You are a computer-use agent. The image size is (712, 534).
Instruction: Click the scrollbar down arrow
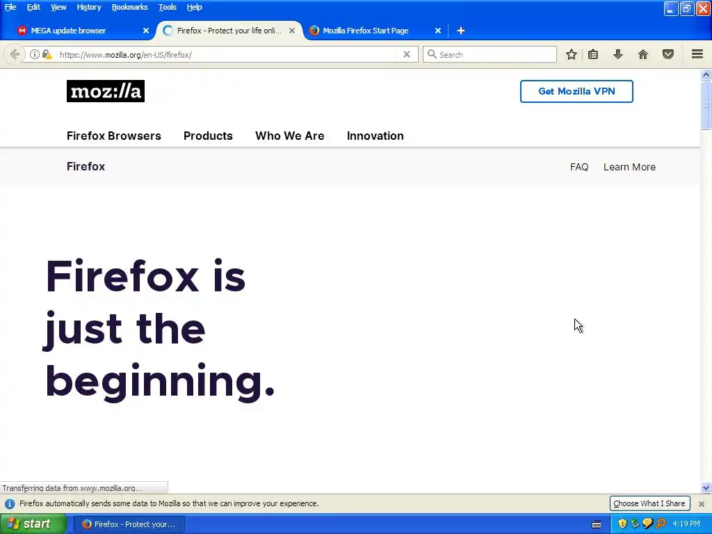706,488
